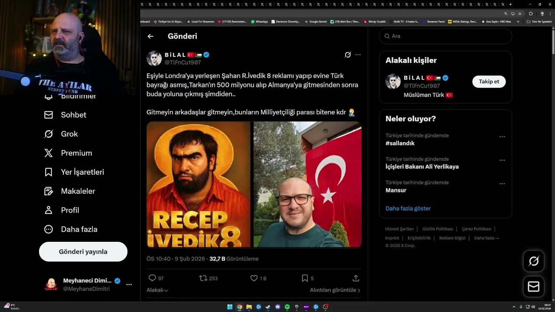
Task: Open the floating Grok button
Action: tap(534, 261)
